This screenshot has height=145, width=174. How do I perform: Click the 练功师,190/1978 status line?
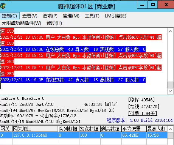(38, 116)
